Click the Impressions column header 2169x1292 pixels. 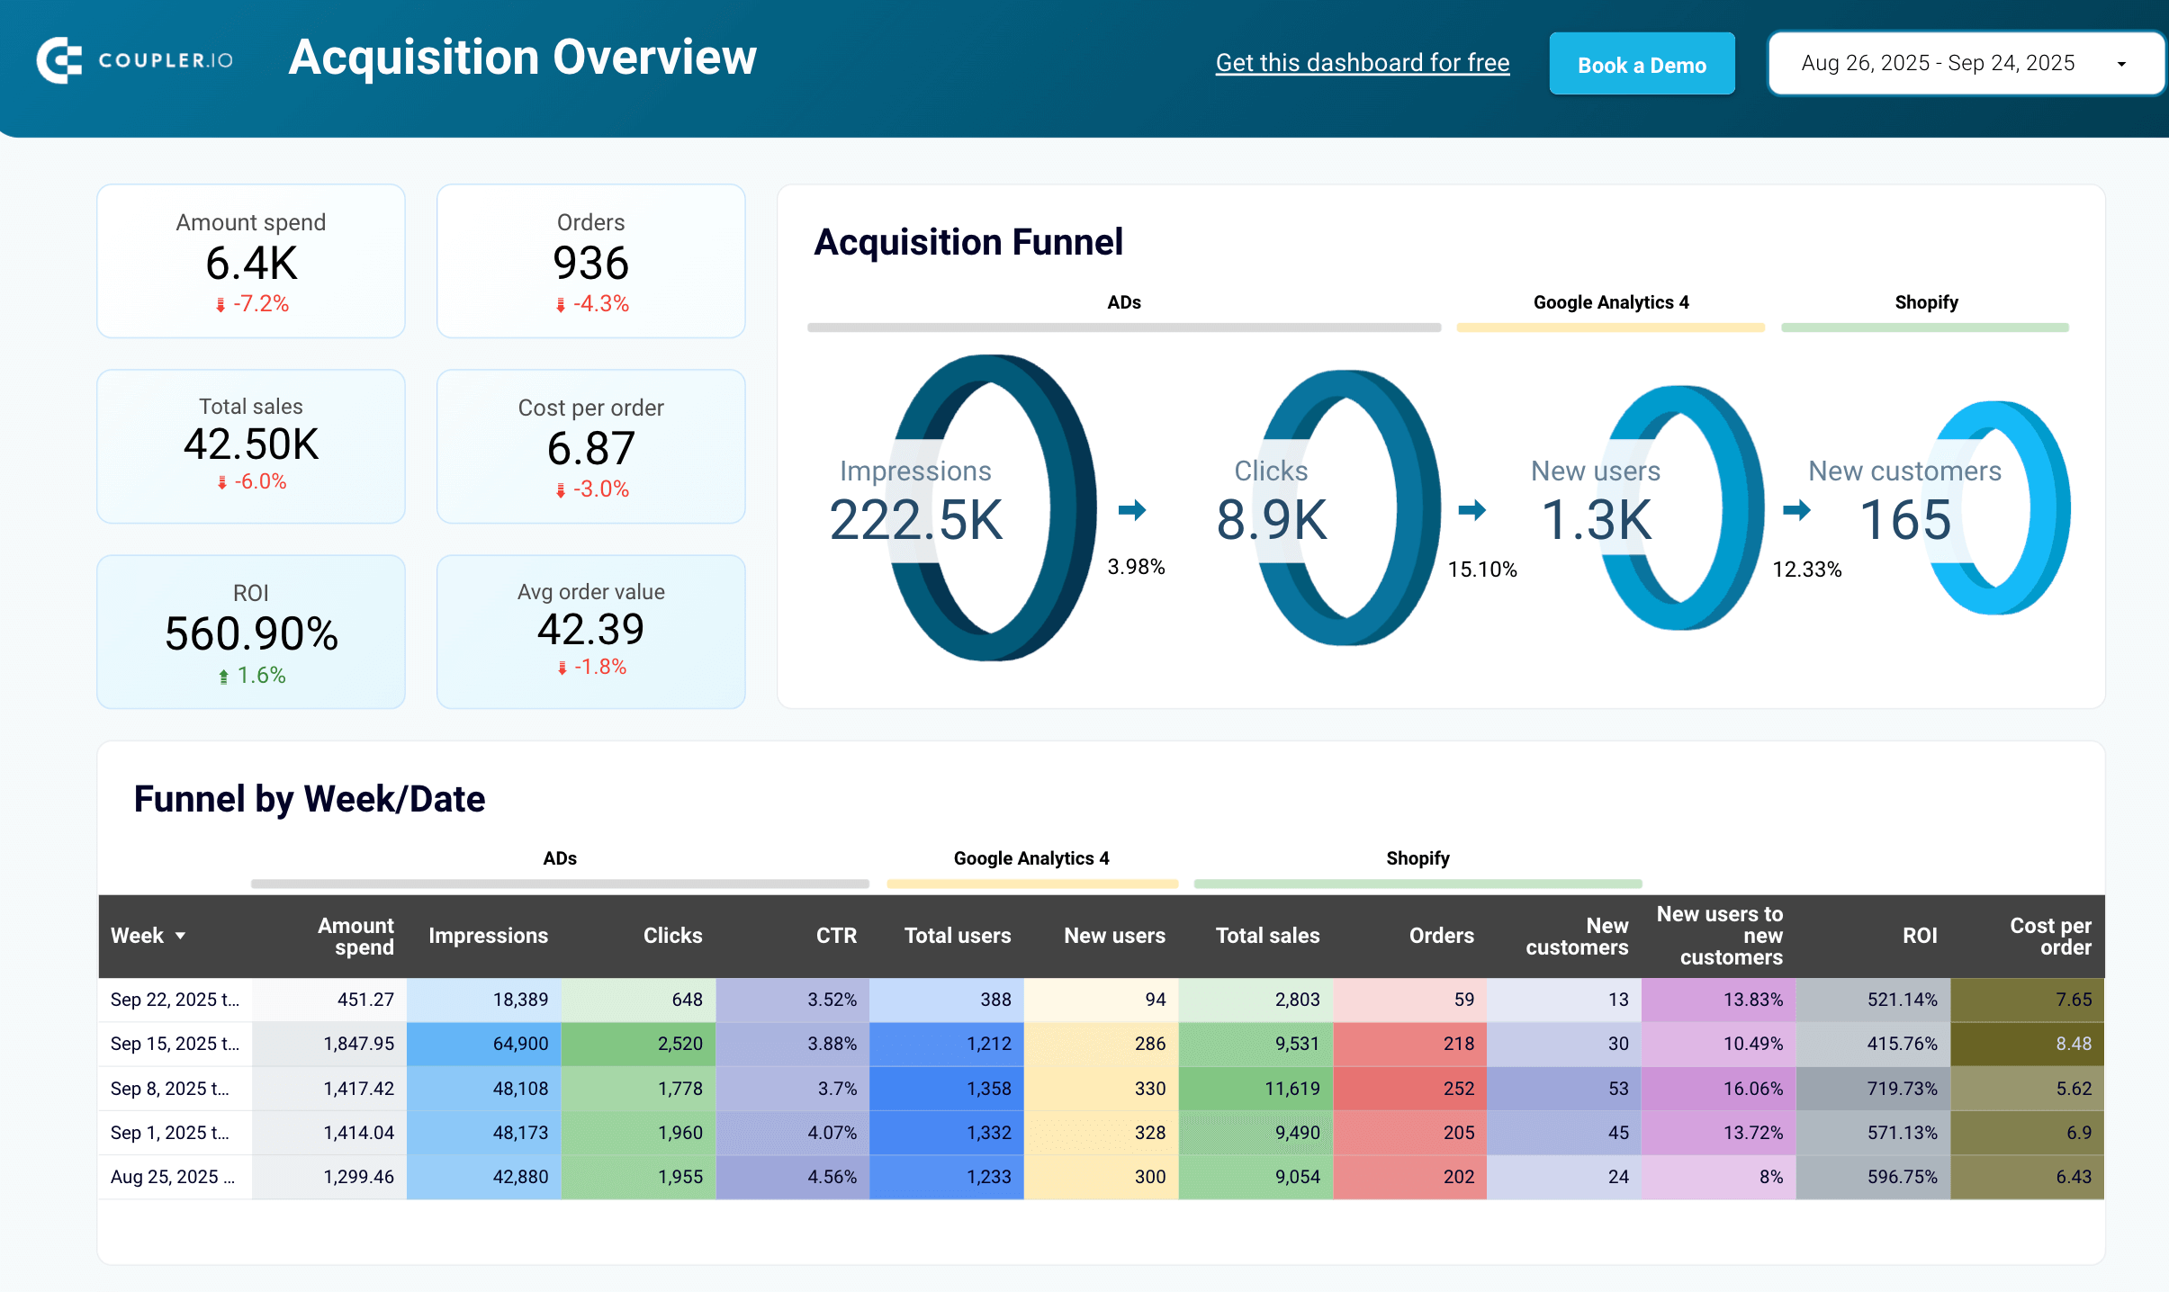(488, 936)
